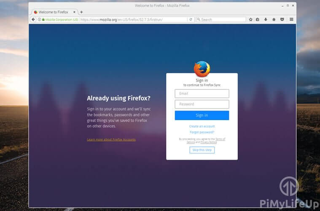This screenshot has width=320, height=211.
Task: Open the hamburger menu
Action: tap(291, 19)
